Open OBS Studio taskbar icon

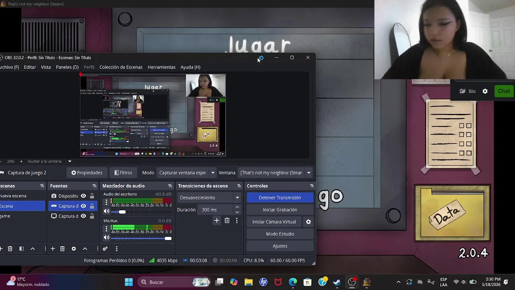pos(352,282)
